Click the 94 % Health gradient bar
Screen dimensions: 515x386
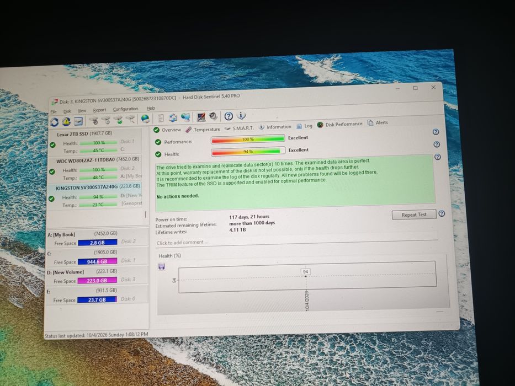(248, 152)
